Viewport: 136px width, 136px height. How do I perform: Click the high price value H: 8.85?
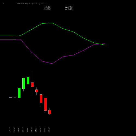pyautogui.click(x=69, y=7)
